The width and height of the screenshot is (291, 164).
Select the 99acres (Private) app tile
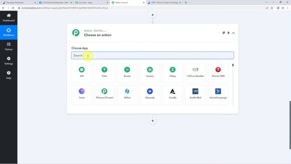coord(104,95)
